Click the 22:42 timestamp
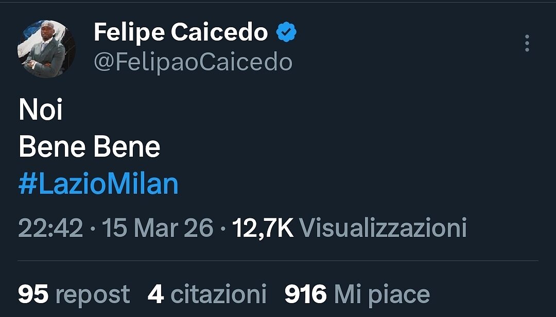Image resolution: width=556 pixels, height=317 pixels. [x=50, y=228]
